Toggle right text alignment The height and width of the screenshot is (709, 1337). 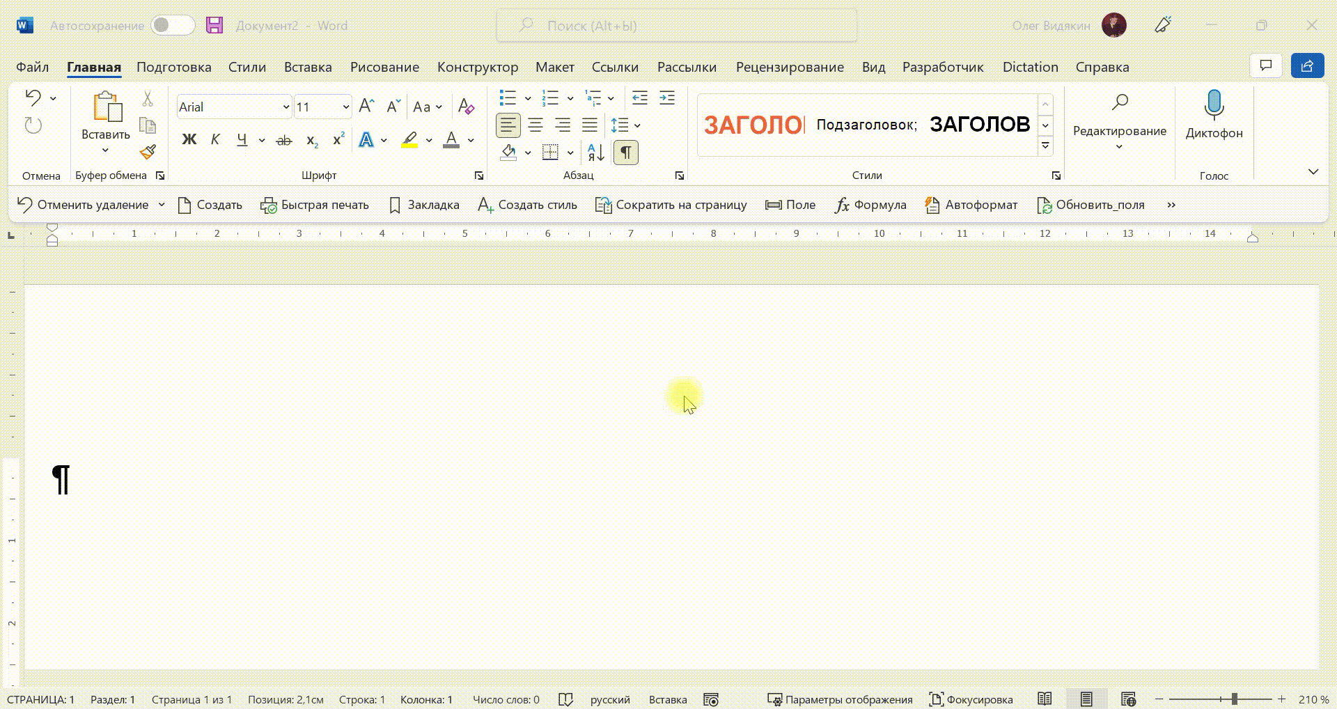(563, 125)
